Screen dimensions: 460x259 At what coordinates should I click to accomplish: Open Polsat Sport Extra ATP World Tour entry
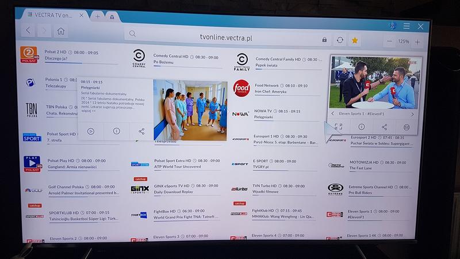[x=187, y=164]
